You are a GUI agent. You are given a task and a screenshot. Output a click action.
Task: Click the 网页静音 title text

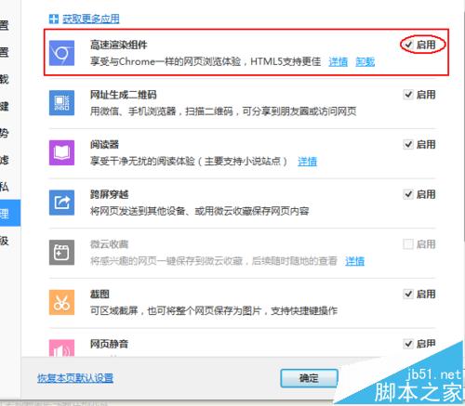[x=109, y=344]
